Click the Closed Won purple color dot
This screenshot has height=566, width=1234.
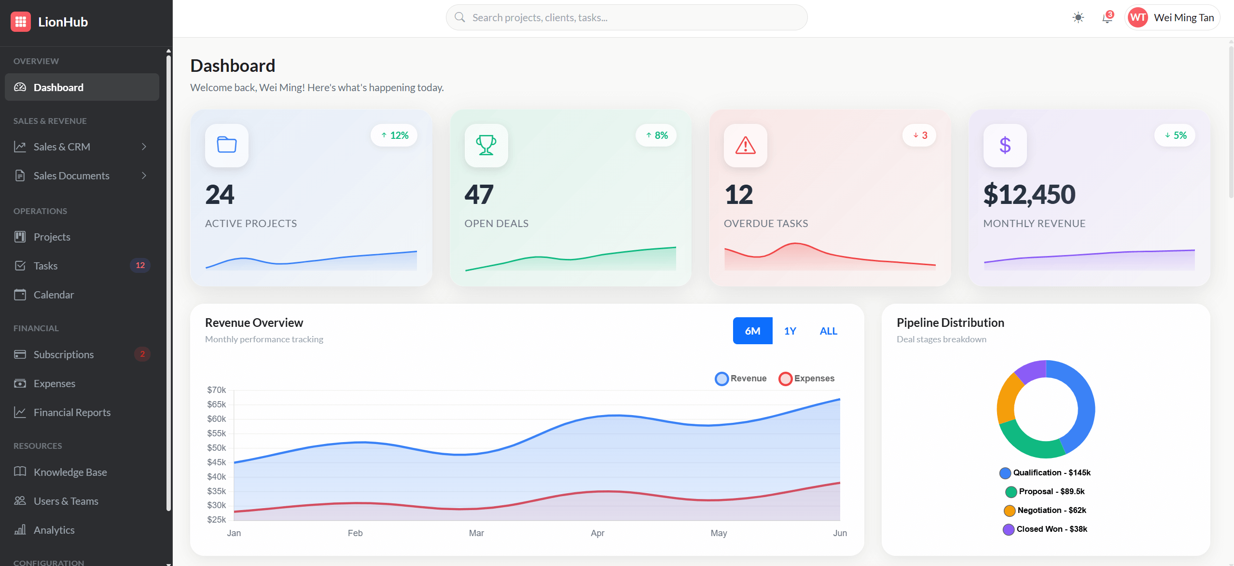1009,529
